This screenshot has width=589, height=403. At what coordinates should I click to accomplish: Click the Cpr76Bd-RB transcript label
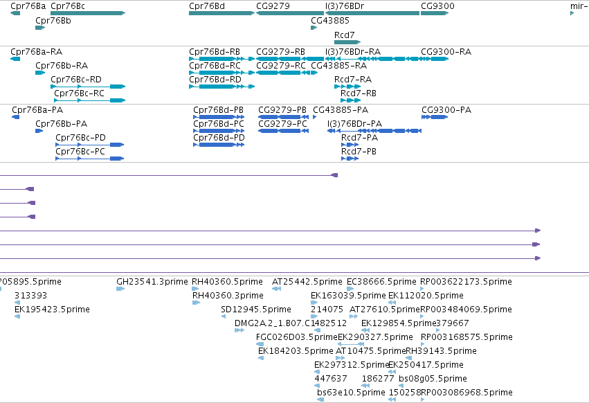[x=215, y=51]
